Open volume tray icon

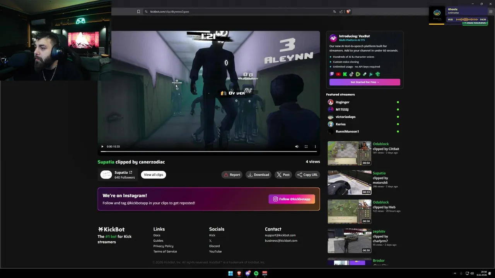tap(472, 273)
